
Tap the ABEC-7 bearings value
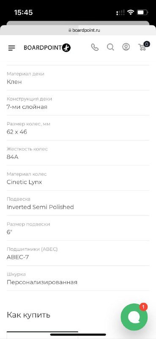(x=18, y=257)
